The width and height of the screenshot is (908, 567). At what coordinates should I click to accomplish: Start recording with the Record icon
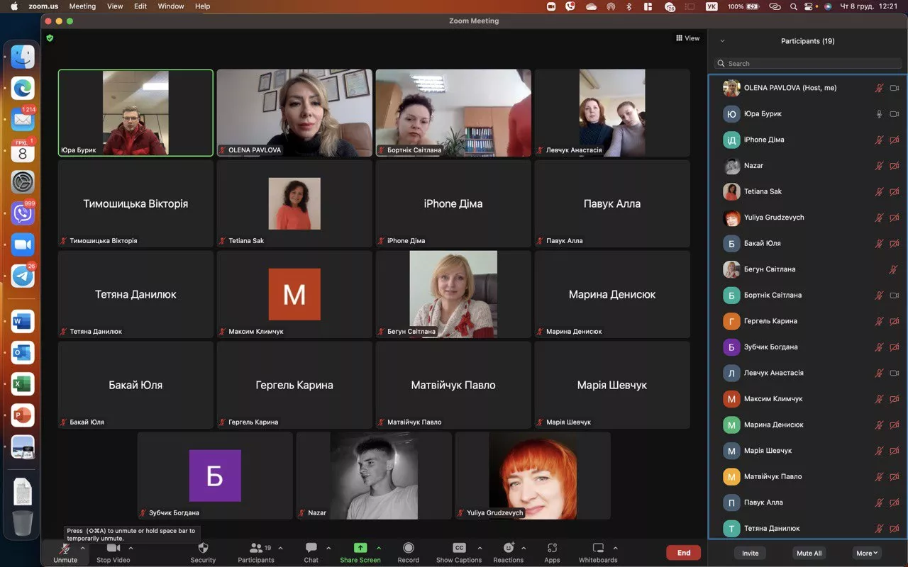coord(408,549)
